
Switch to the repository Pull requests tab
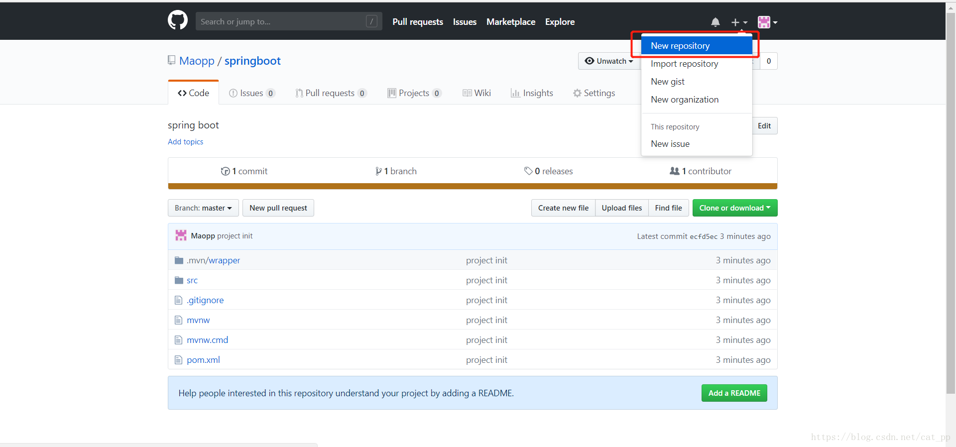(331, 93)
